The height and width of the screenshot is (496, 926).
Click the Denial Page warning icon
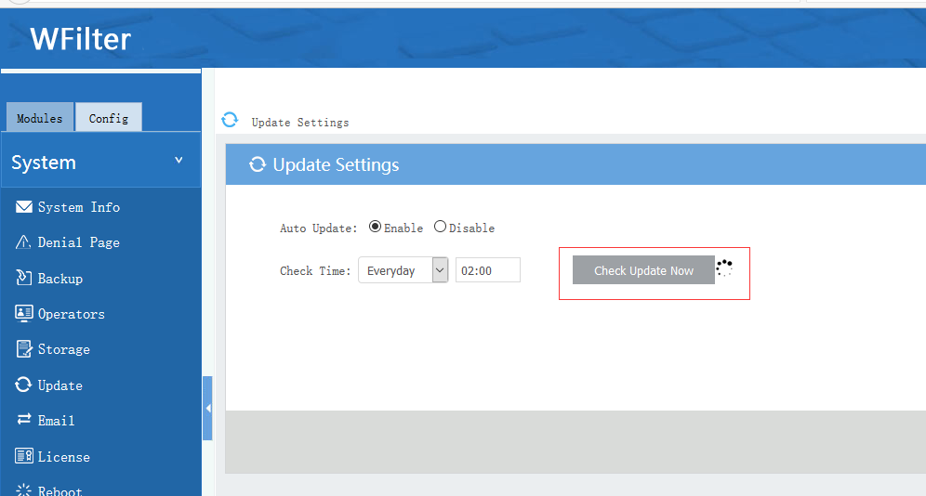(x=23, y=241)
